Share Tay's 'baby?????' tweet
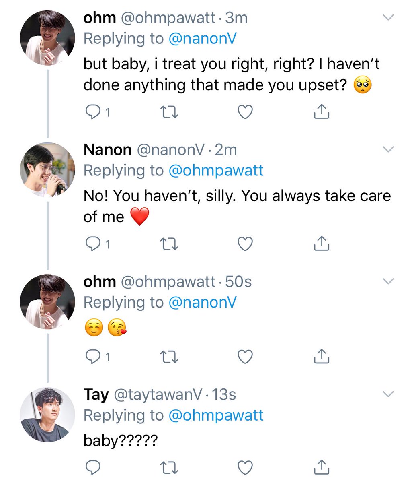 pos(321,467)
